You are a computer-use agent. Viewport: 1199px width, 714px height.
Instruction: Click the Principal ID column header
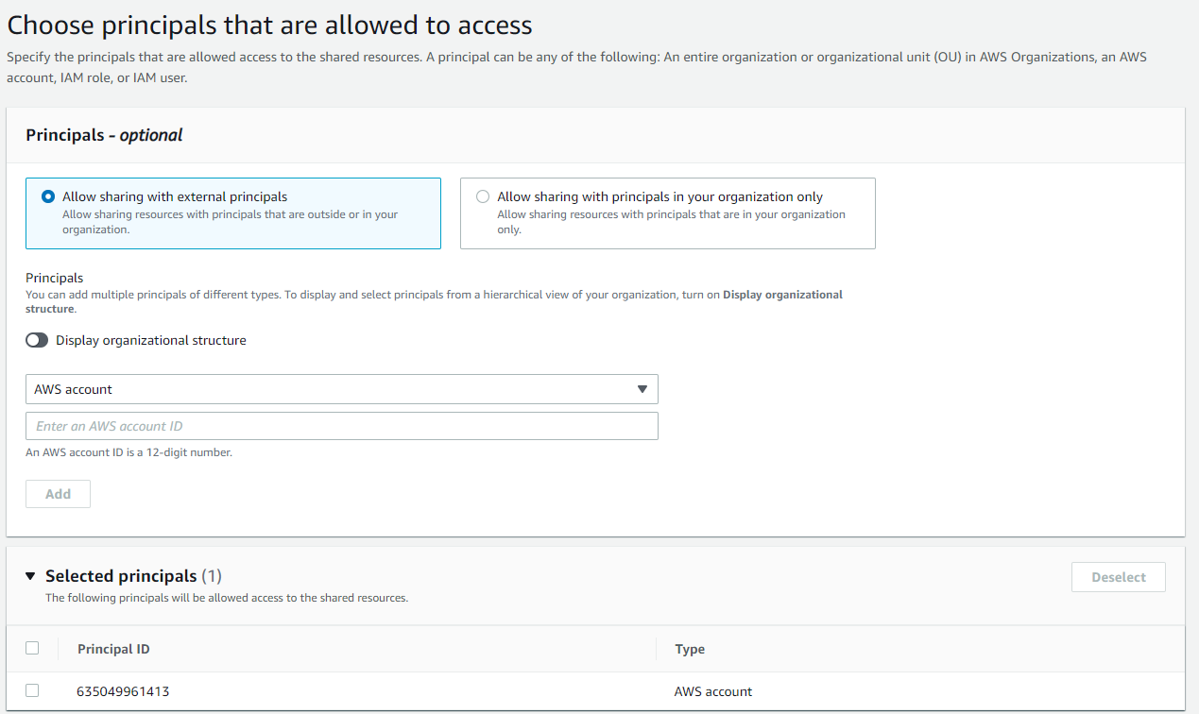tap(112, 649)
